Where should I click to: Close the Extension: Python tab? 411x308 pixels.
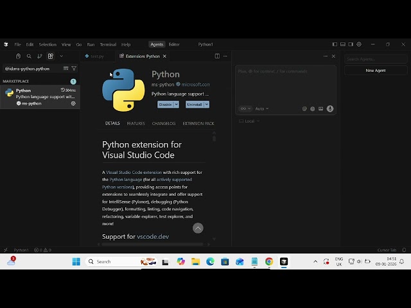pyautogui.click(x=164, y=56)
